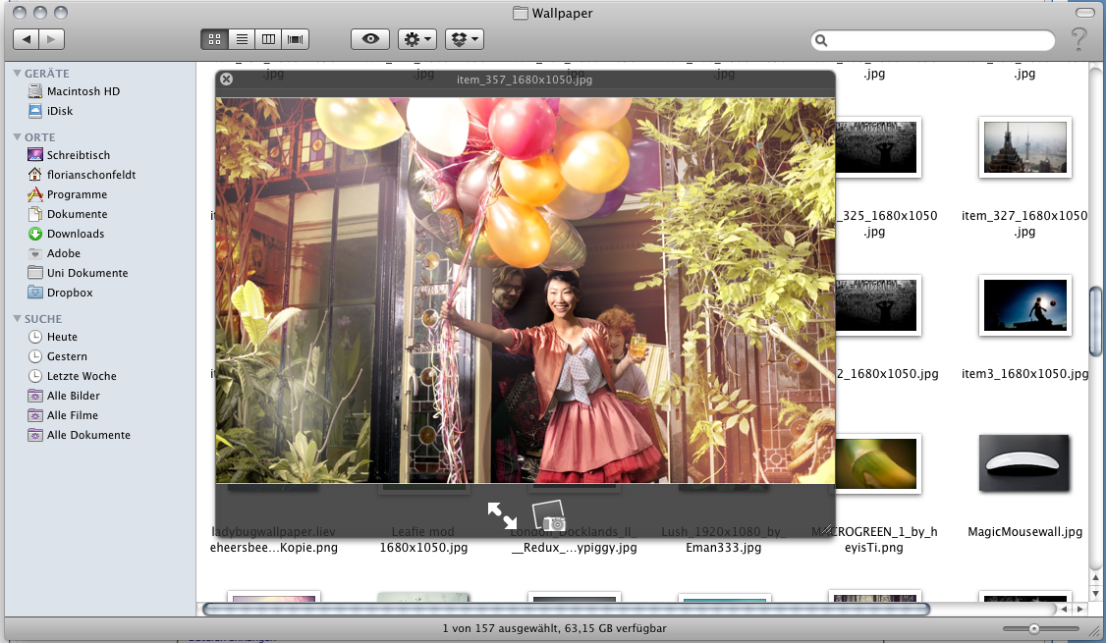Switch to icon view mode

(x=214, y=39)
